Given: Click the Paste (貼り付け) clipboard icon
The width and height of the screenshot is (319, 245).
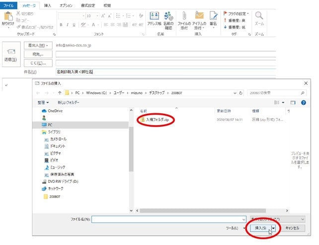Looking at the screenshot, I should click(7, 17).
